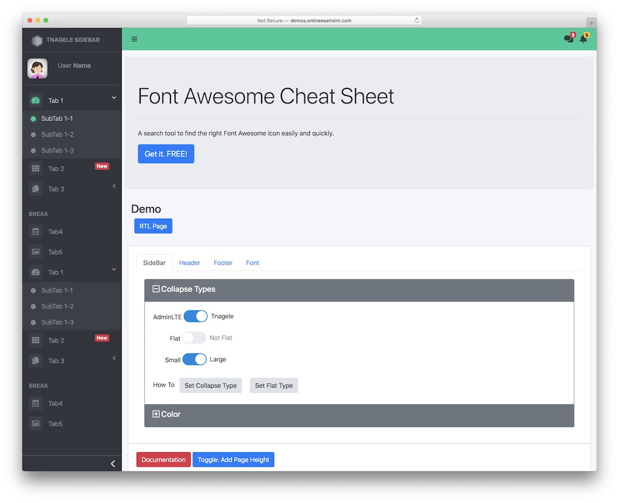Click the User Name text in sidebar
The width and height of the screenshot is (619, 503).
(74, 65)
